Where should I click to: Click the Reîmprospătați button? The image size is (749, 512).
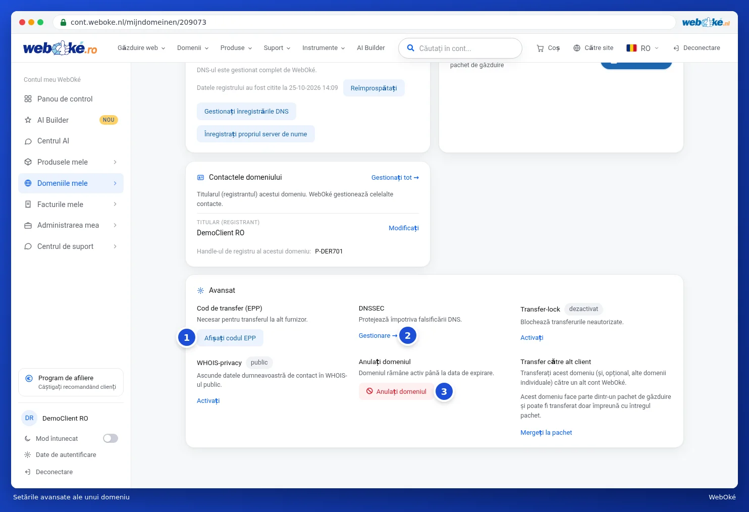(374, 88)
